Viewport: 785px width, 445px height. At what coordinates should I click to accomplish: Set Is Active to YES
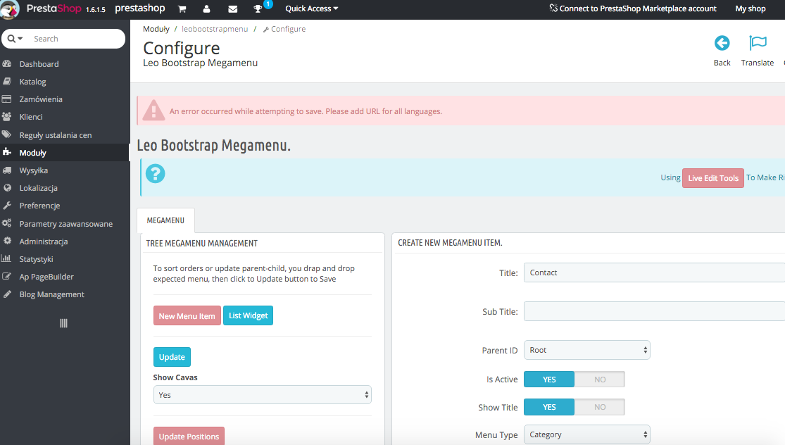tap(549, 380)
